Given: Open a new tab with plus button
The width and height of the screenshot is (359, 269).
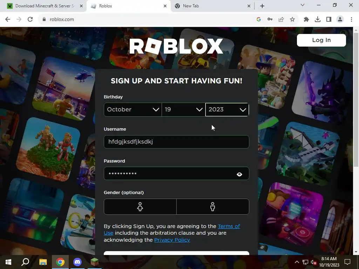Looking at the screenshot, I should (262, 6).
